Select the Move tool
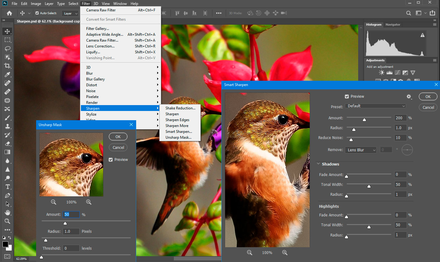Image resolution: width=440 pixels, height=262 pixels. 7,31
